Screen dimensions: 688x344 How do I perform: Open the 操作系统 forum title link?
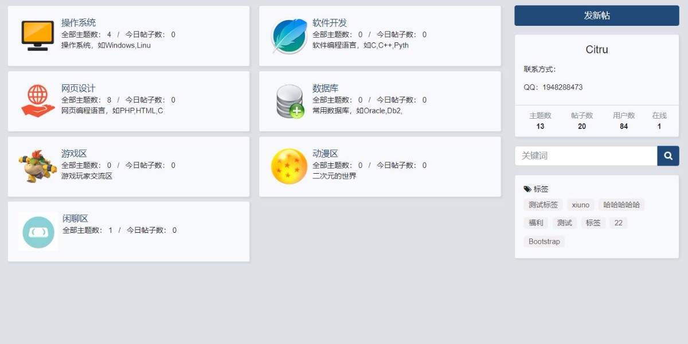79,23
